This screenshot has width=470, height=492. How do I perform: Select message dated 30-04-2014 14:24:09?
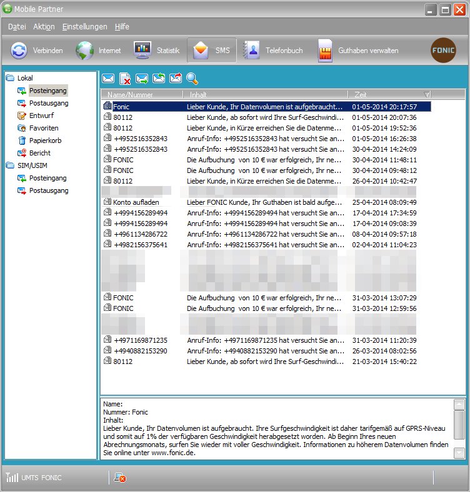266,149
